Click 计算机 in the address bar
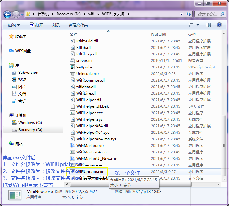This screenshot has width=229, height=206. [x=43, y=14]
